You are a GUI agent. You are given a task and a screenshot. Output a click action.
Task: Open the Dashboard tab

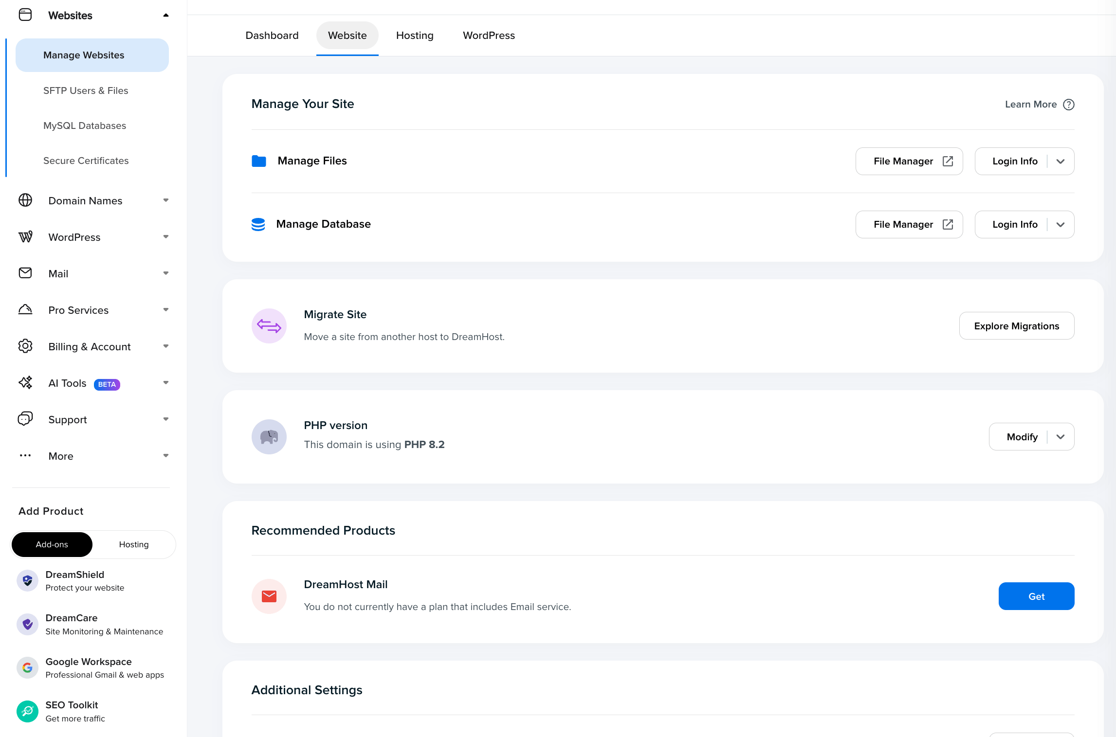272,35
